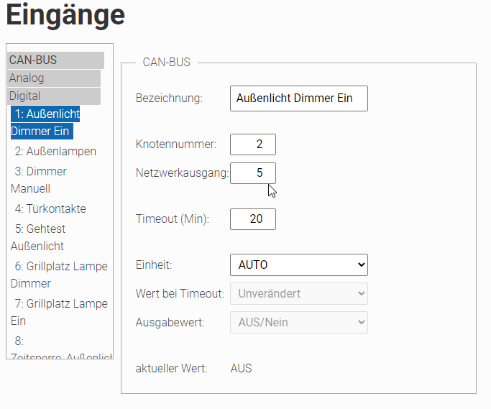Open the Einheit dropdown showing AUTO

click(298, 265)
